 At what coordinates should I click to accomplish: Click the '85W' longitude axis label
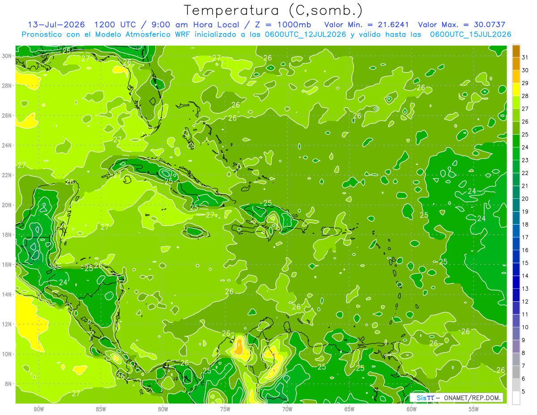101,409
